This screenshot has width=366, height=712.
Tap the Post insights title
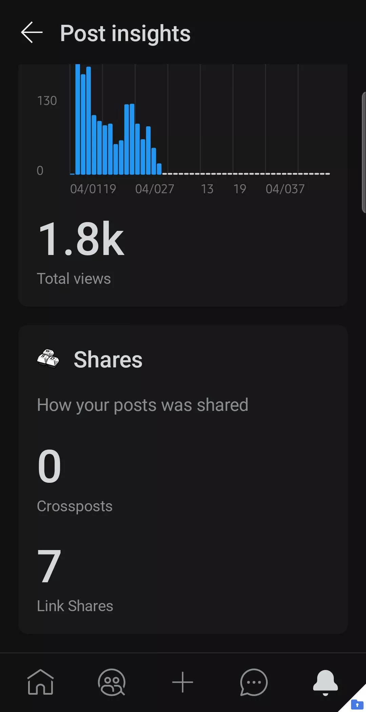tap(125, 33)
